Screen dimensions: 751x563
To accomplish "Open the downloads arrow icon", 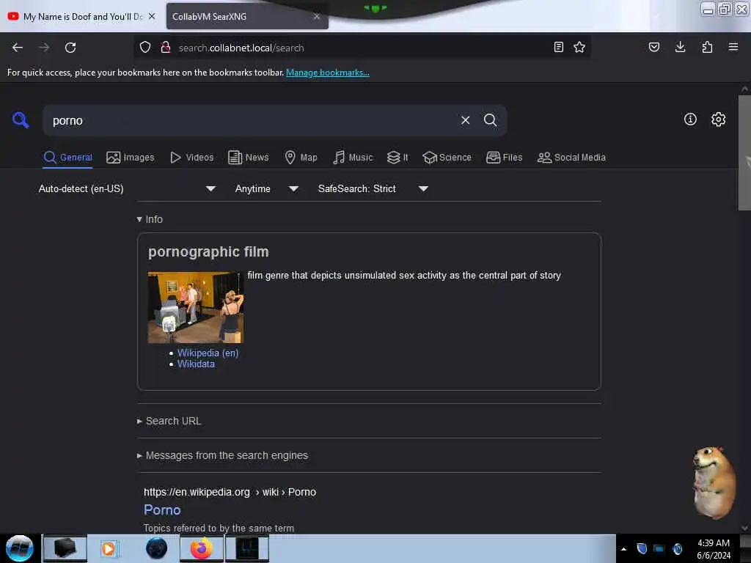I will point(680,47).
